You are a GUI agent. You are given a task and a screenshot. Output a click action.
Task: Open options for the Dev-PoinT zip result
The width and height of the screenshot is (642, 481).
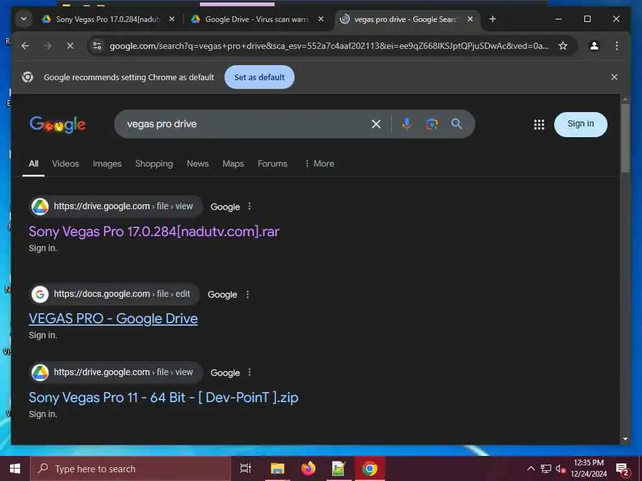coord(250,373)
